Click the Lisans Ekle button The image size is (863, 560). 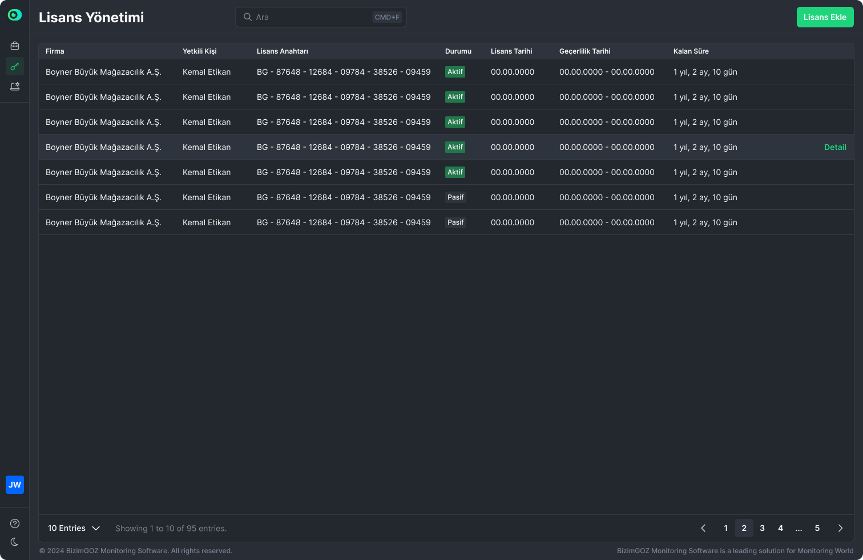coord(825,17)
